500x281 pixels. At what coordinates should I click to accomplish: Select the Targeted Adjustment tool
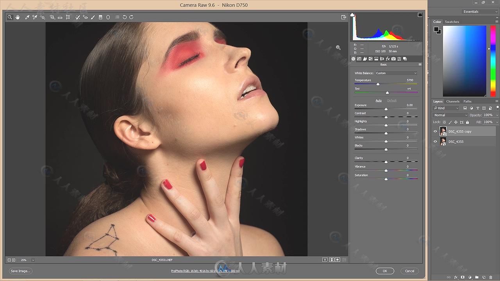(x=43, y=17)
